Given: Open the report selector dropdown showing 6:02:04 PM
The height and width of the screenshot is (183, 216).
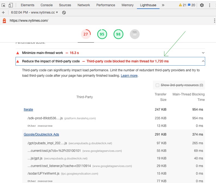Looking at the screenshot, I should (35, 12).
